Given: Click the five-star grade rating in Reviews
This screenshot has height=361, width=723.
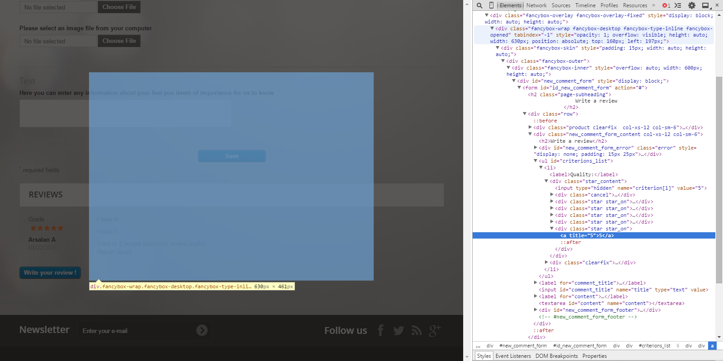Looking at the screenshot, I should coord(47,228).
